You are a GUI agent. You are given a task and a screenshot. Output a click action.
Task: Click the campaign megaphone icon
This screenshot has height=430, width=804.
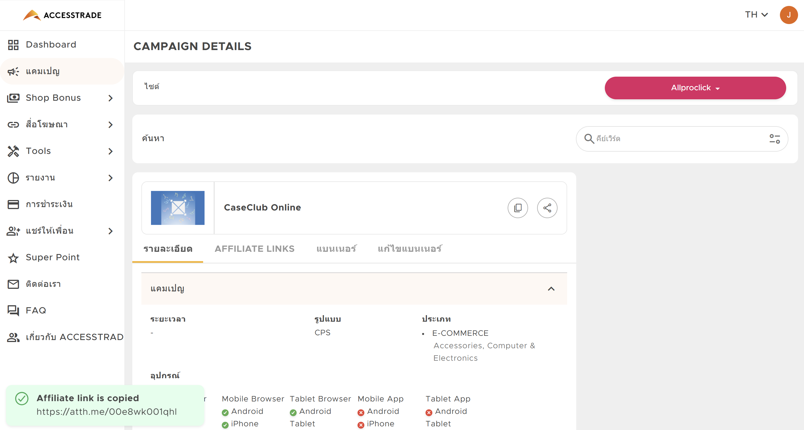(13, 71)
